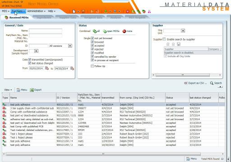Toggle the 'browsed' status checkbox

pyautogui.click(x=92, y=42)
